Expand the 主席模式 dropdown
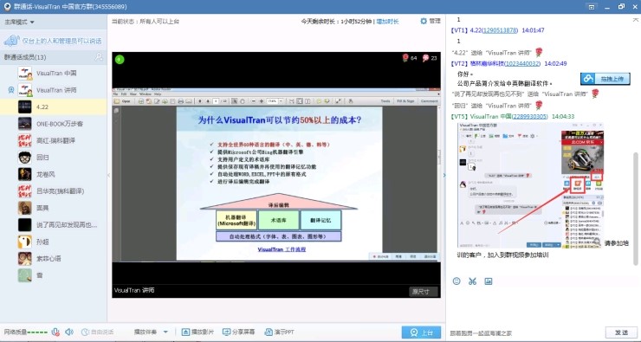Screen dimensions: 641x342 [x=19, y=22]
